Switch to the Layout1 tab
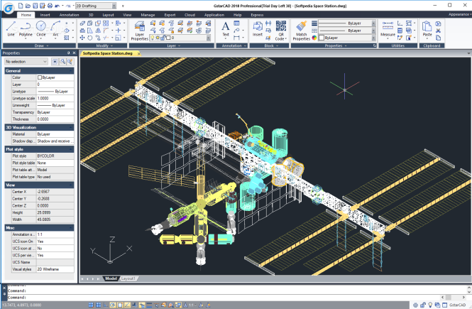The height and width of the screenshot is (309, 472). coord(128,278)
